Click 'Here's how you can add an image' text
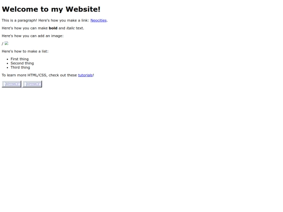This screenshot has width=283, height=212. [x=32, y=36]
